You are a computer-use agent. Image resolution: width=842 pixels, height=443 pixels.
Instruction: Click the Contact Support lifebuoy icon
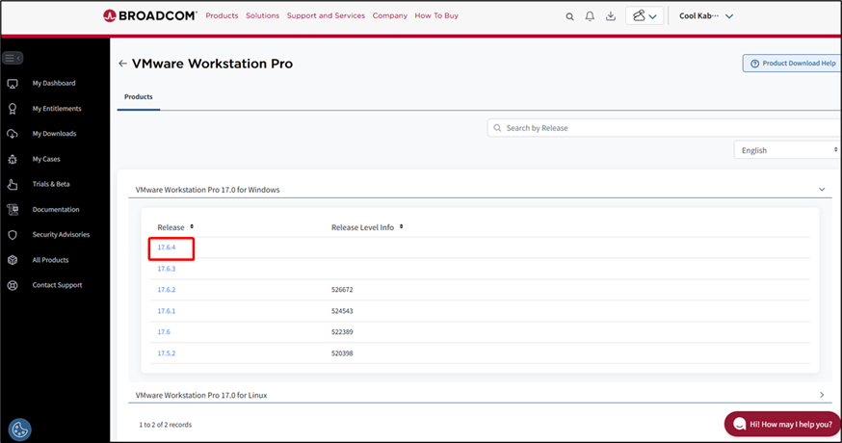point(13,285)
